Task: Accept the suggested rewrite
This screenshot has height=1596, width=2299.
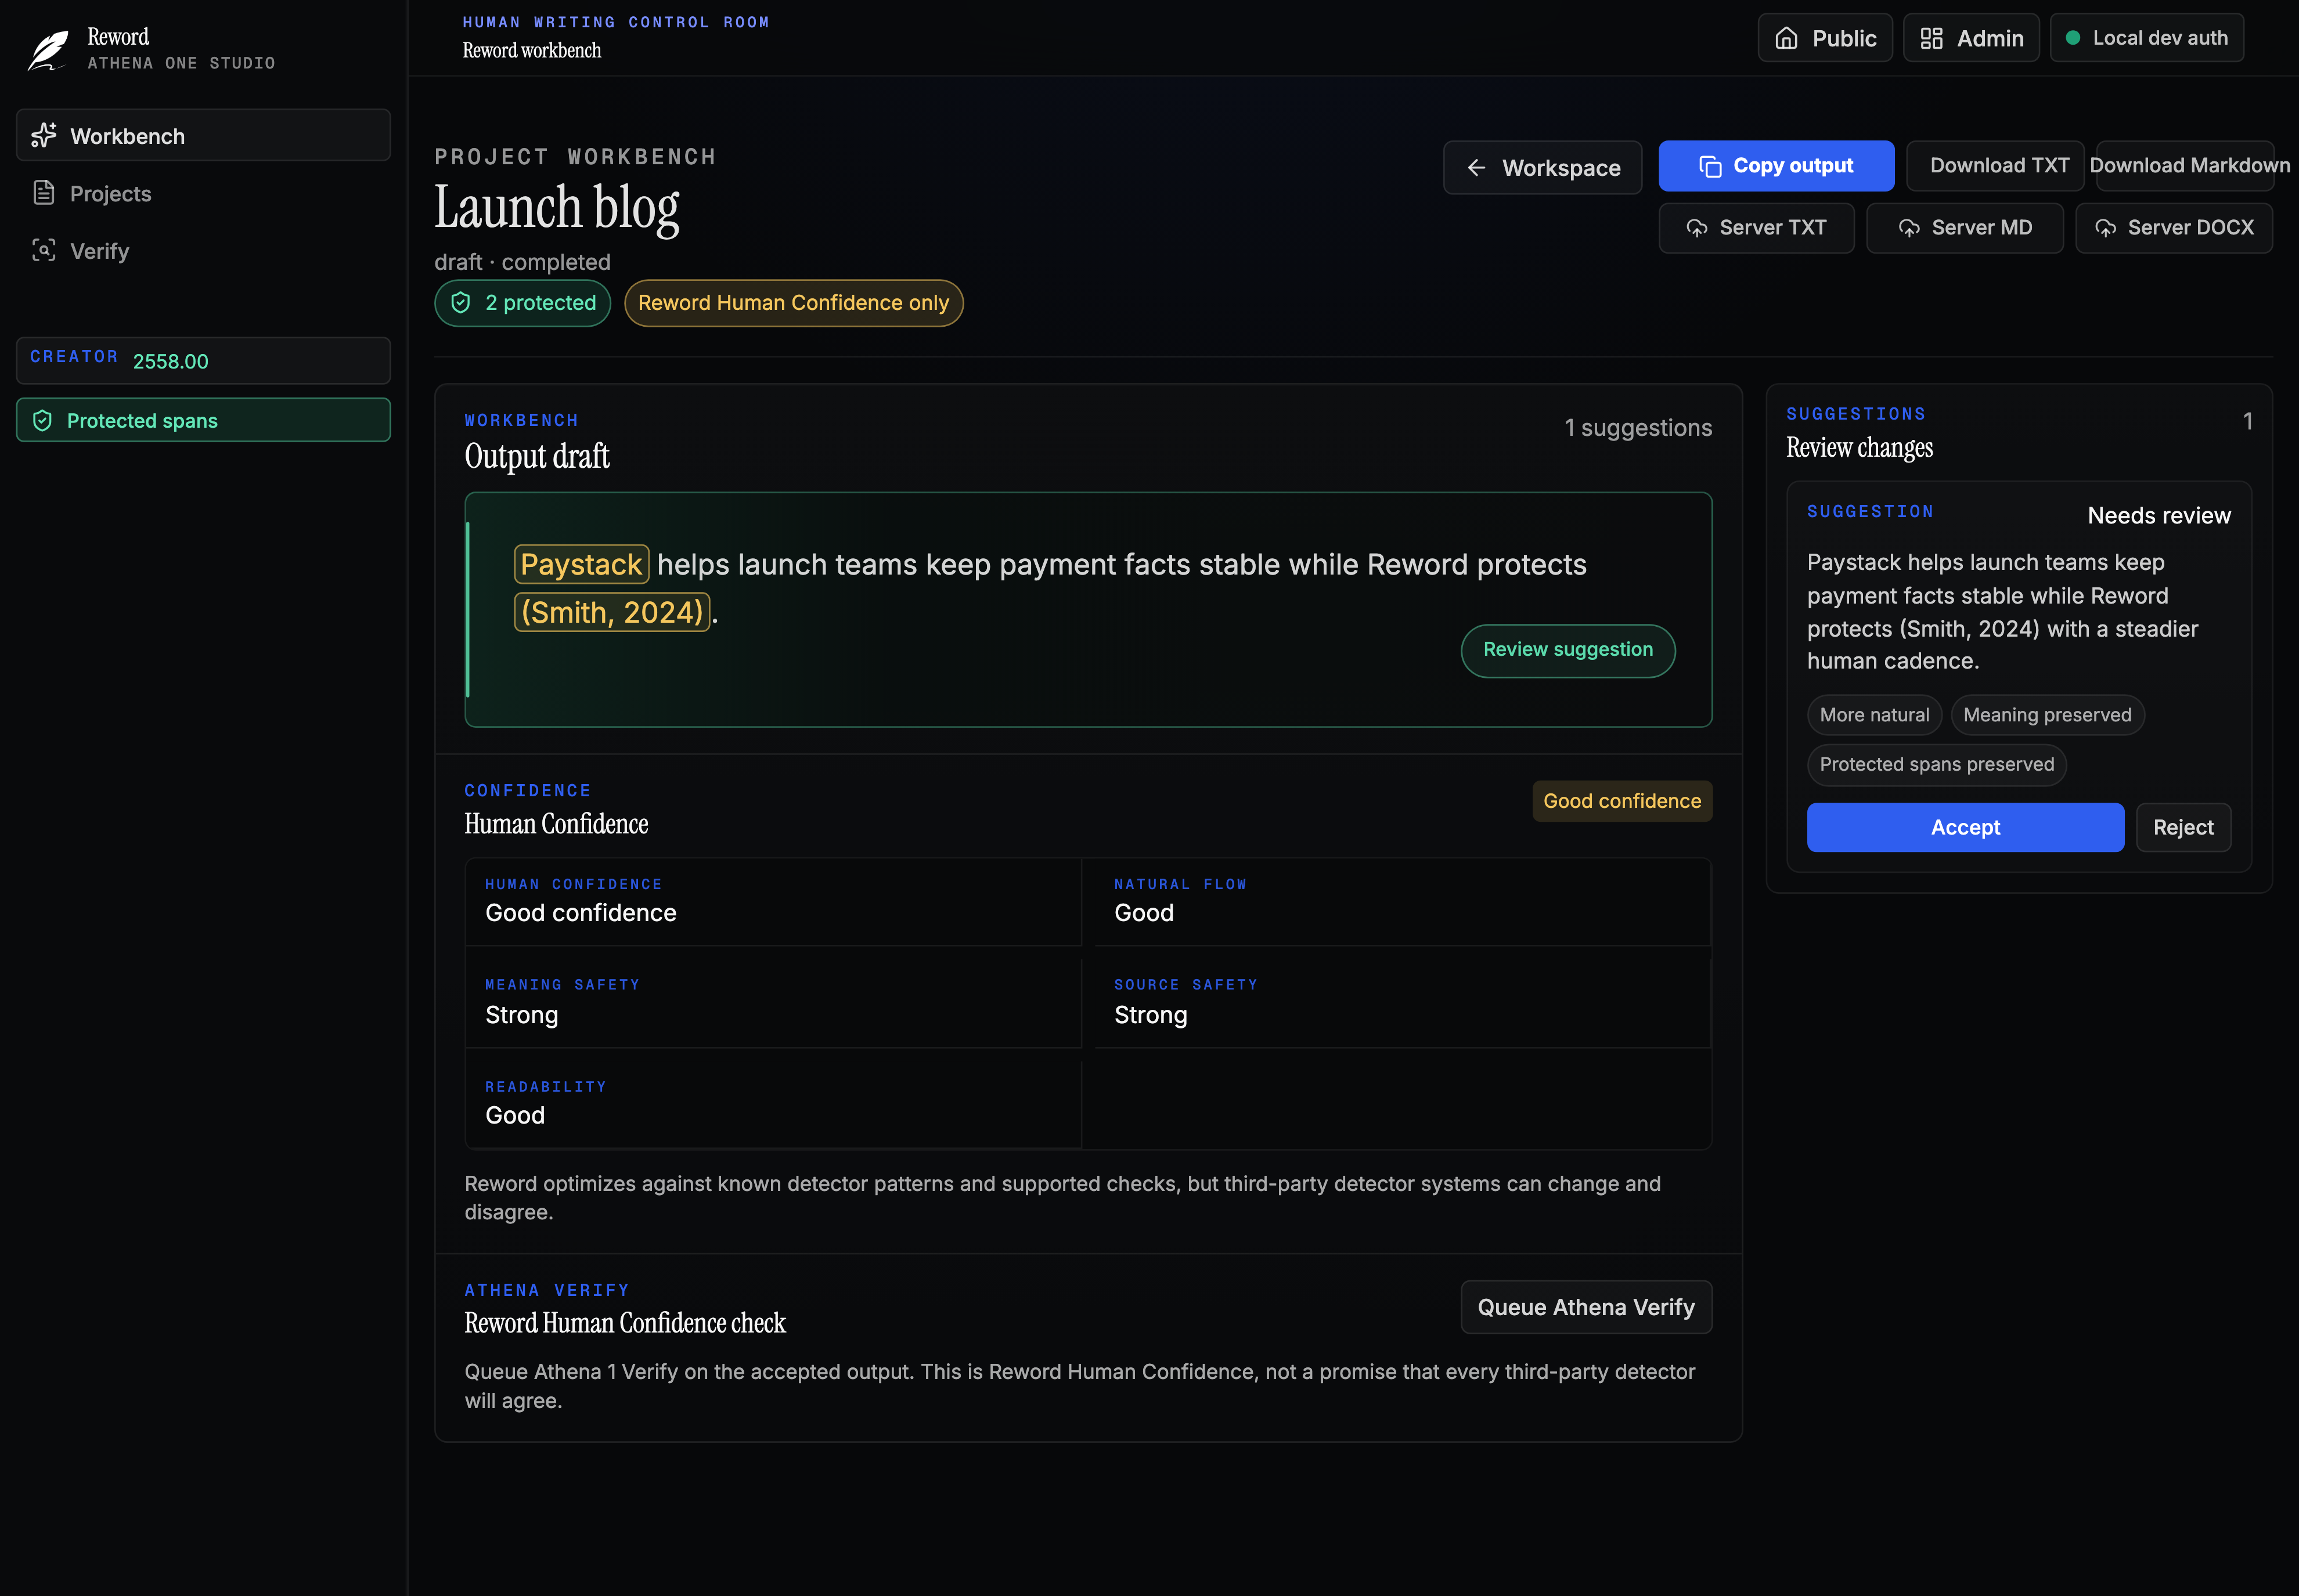Action: pyautogui.click(x=1965, y=827)
